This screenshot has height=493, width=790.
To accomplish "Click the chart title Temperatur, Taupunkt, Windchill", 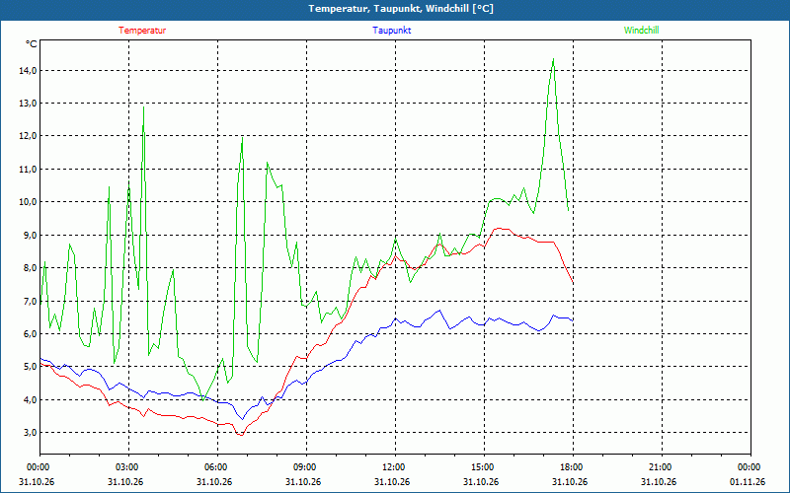I will tap(401, 9).
